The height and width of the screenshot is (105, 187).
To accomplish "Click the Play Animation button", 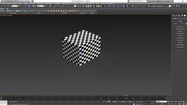I will 174,101.
